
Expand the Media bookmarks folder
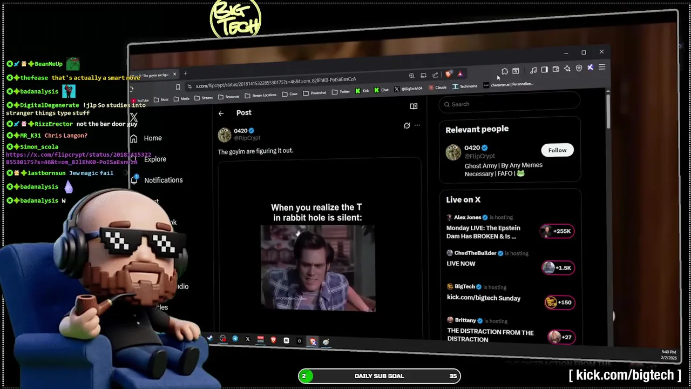tap(182, 99)
